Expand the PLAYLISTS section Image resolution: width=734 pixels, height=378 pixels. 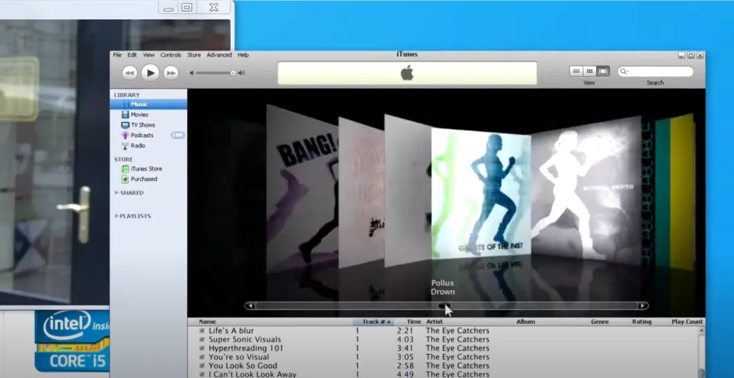[x=117, y=216]
